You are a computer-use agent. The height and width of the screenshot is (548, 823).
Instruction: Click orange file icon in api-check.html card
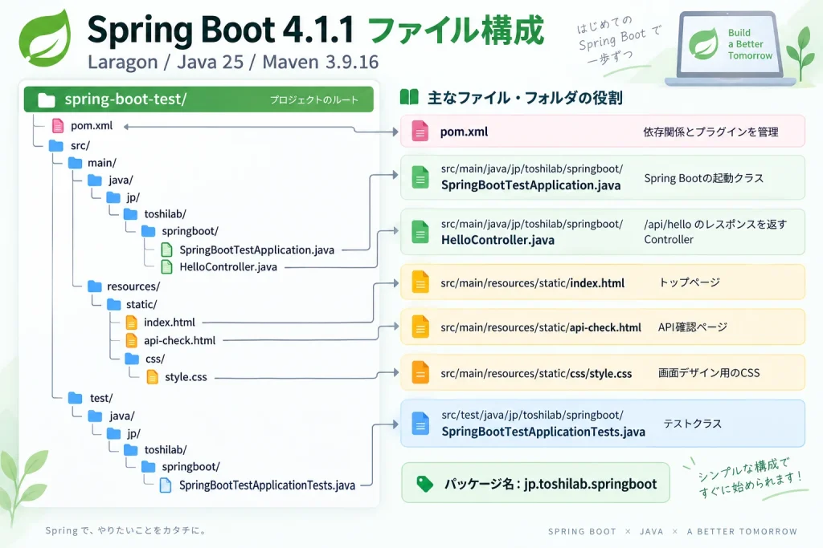[420, 327]
